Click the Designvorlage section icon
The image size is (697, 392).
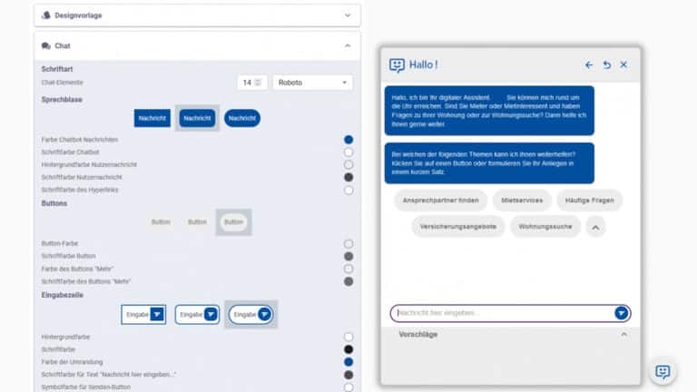[x=45, y=15]
